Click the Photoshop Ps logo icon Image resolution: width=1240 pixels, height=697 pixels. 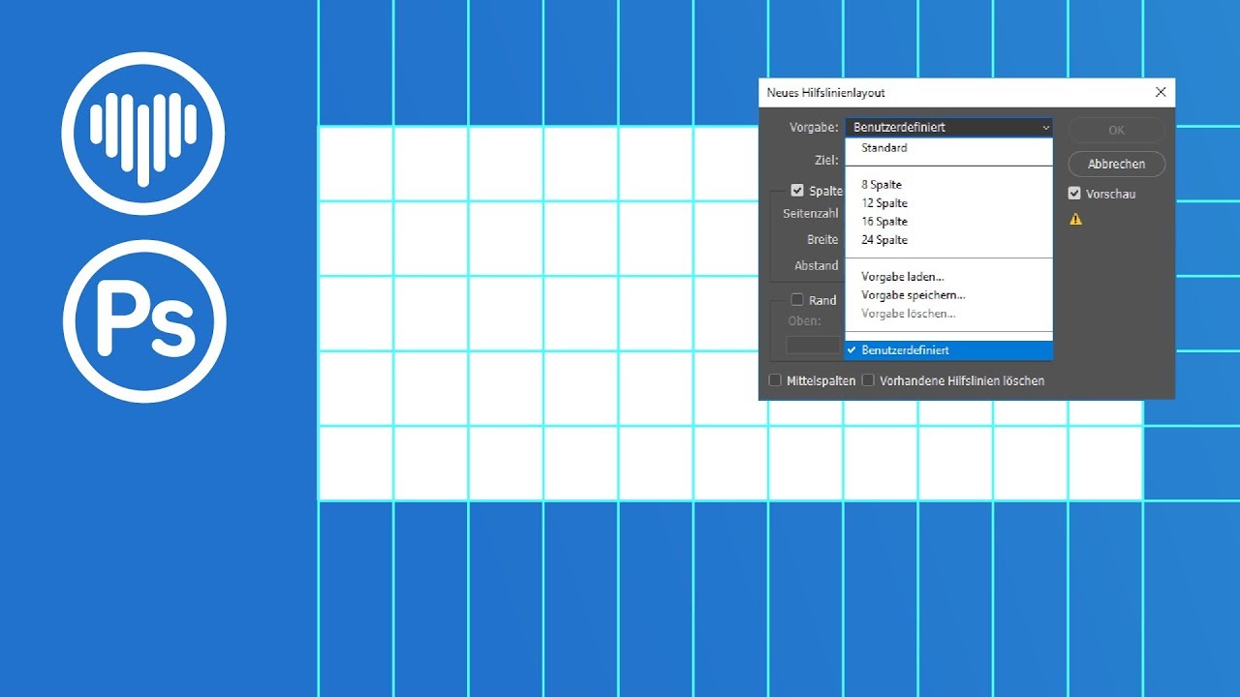(x=144, y=321)
